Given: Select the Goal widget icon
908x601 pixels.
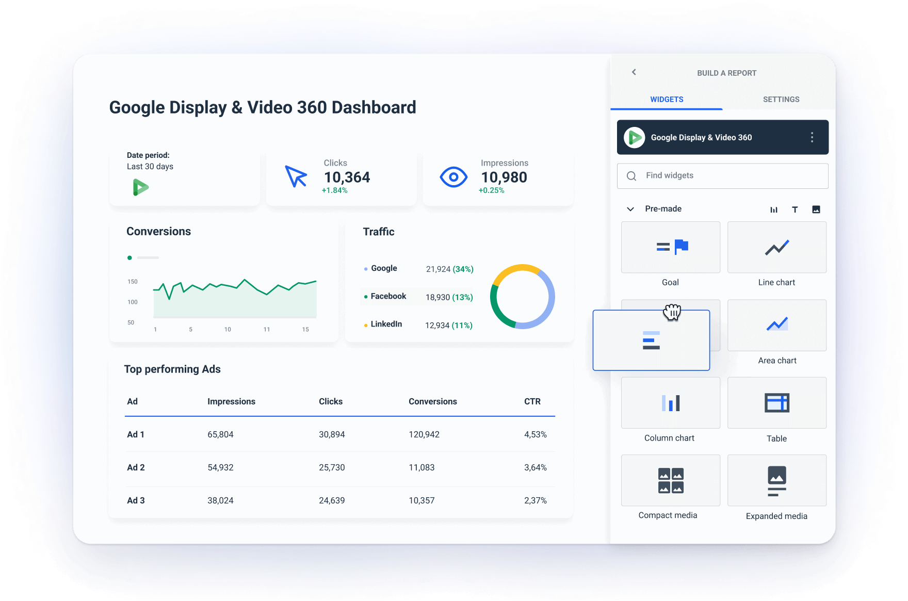Looking at the screenshot, I should (x=670, y=248).
